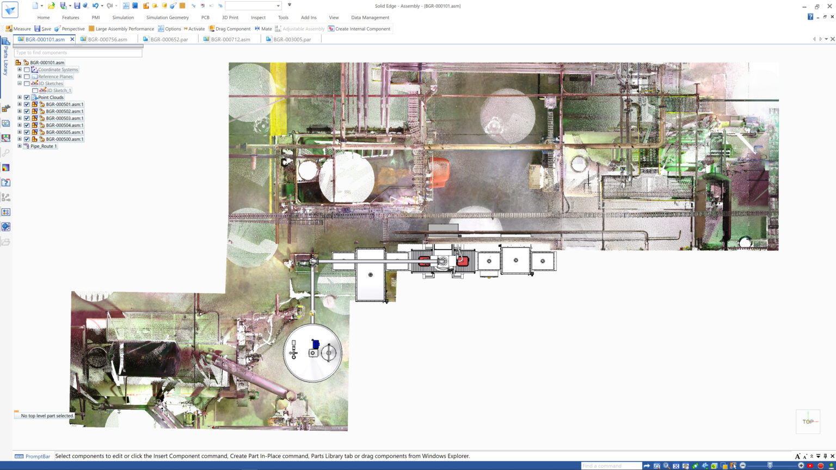Open the Options dialog
Screen dimensions: 836x470
click(x=172, y=29)
